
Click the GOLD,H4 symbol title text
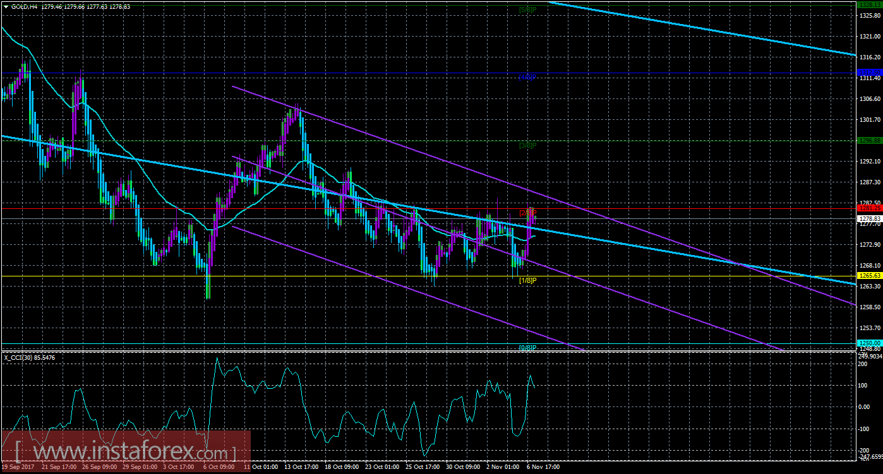pos(25,6)
